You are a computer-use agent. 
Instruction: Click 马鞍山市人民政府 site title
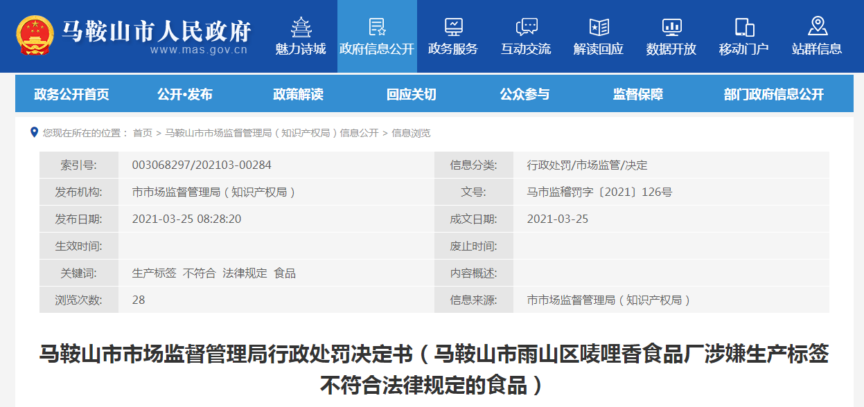[x=157, y=30]
